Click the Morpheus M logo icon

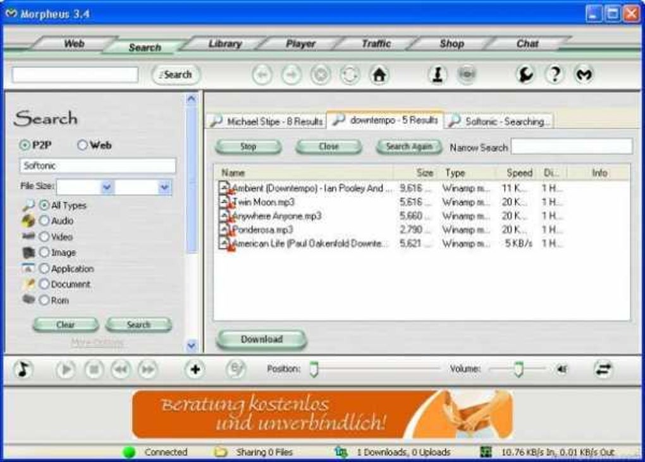(584, 75)
